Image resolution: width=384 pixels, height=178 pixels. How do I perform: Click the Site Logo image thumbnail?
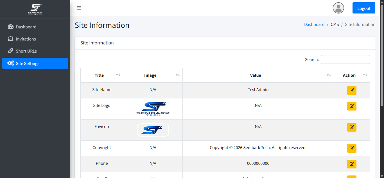click(153, 109)
